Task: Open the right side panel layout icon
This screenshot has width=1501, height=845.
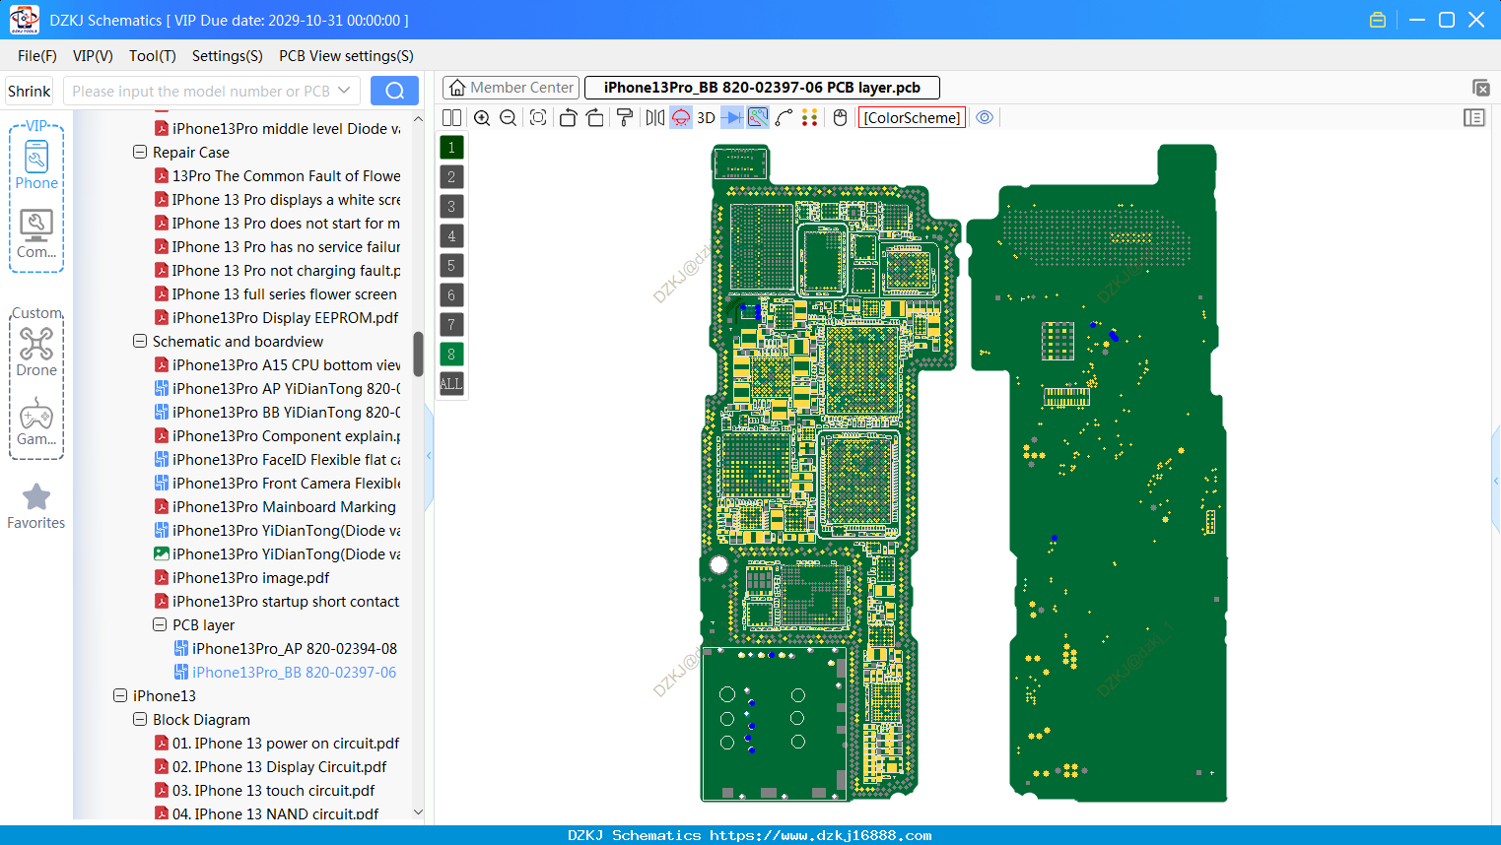Action: click(x=1474, y=118)
